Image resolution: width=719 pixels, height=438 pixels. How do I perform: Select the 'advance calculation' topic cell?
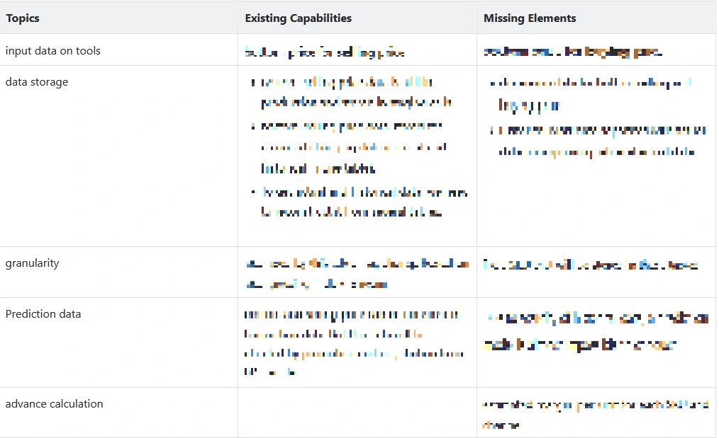point(55,404)
